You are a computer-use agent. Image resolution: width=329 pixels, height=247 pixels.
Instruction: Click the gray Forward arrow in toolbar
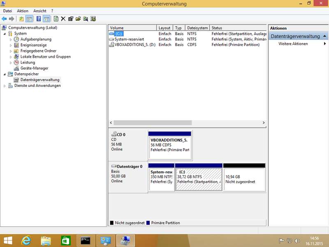point(12,19)
